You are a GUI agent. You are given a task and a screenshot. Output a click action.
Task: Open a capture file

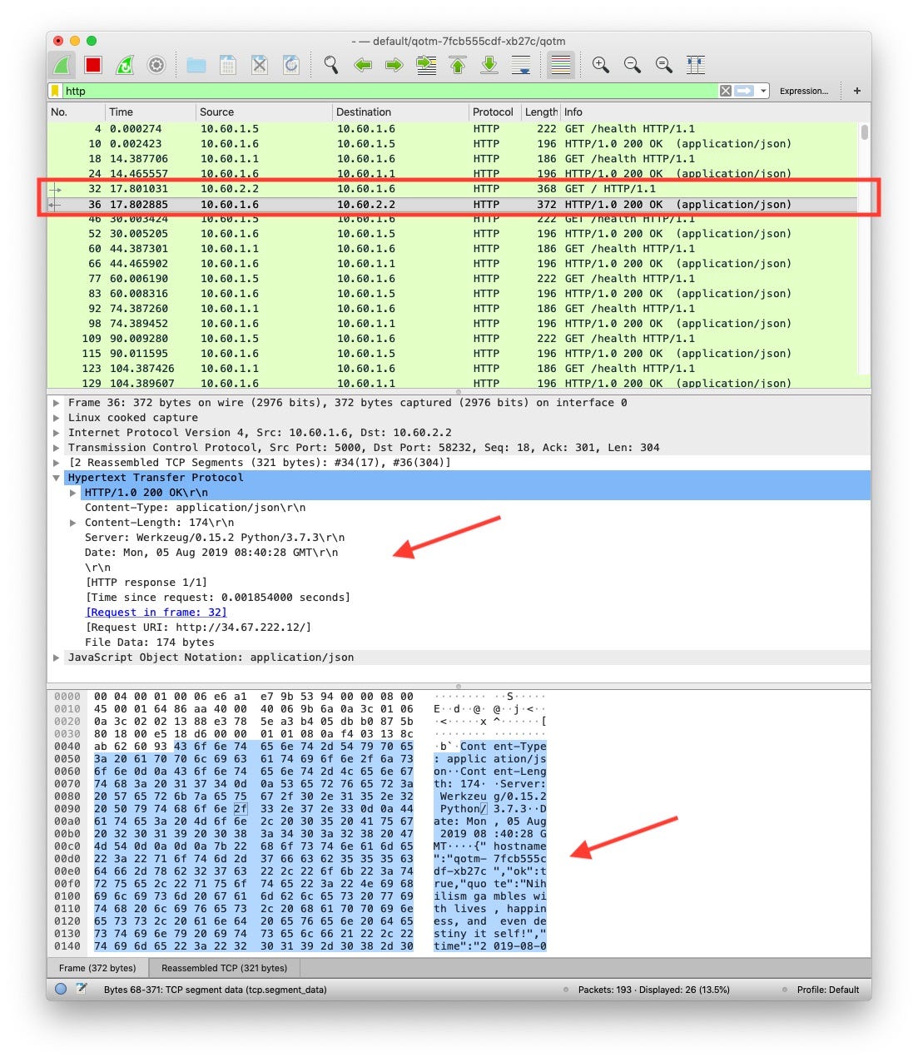(196, 65)
